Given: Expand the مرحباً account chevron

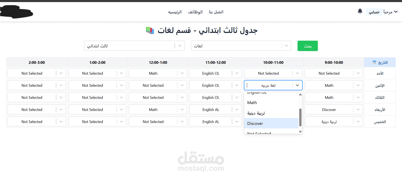Looking at the screenshot, I should (x=395, y=12).
